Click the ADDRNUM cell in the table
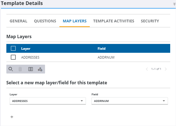 [106, 57]
